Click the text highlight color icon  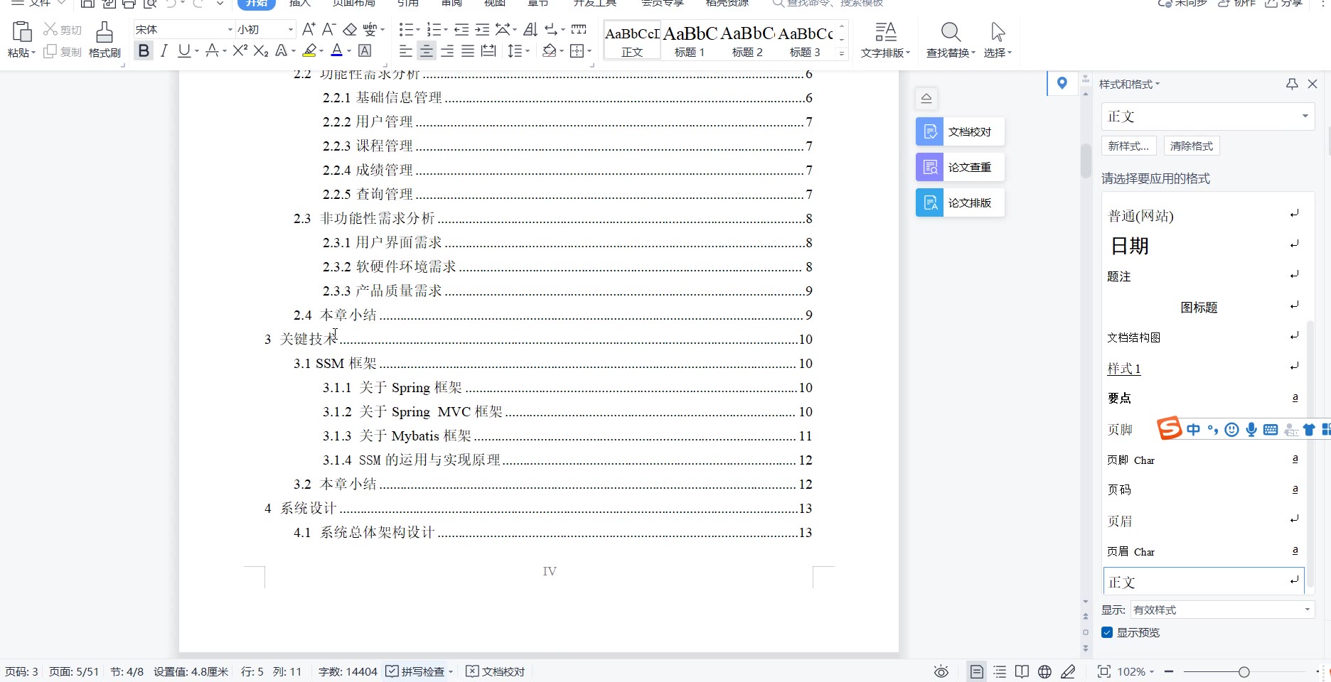pyautogui.click(x=309, y=51)
